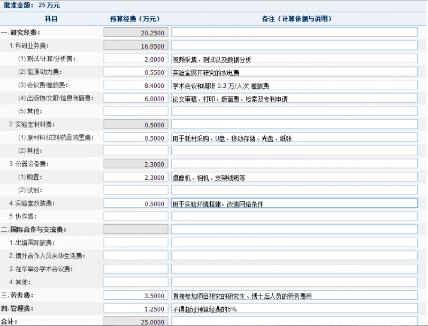428x326 pixels.
Task: Click the 管理费 remark 不得超过预算经费的5%
Action: [x=294, y=308]
